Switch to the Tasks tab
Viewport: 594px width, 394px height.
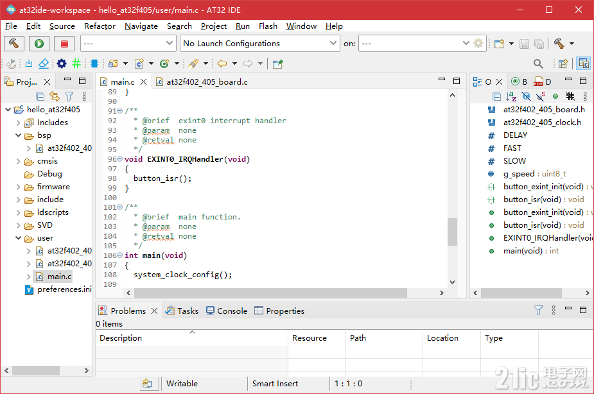click(182, 311)
